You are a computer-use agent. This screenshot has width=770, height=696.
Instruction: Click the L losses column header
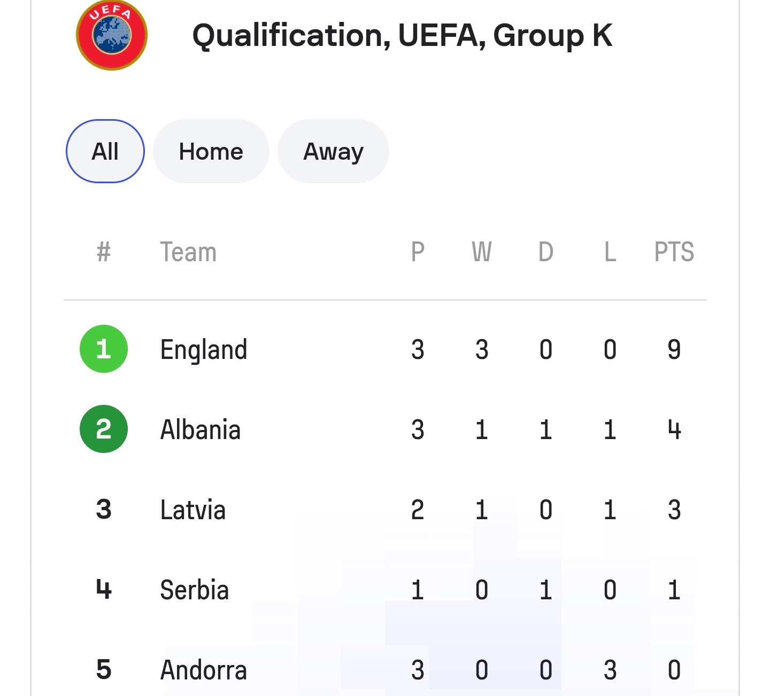click(610, 252)
